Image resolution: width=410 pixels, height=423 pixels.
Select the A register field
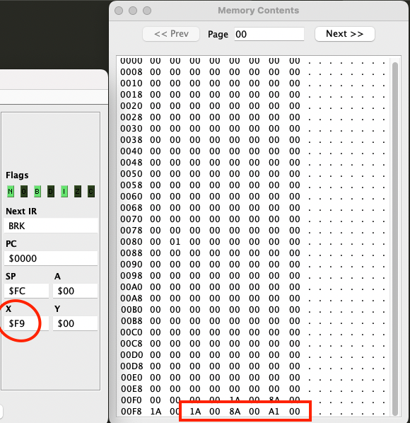coord(75,291)
